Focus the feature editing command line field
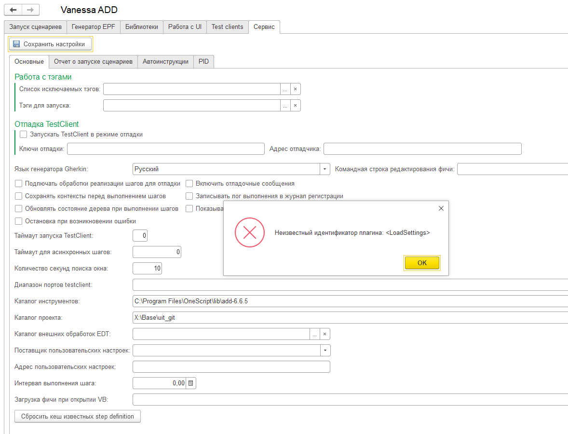The image size is (568, 434). click(513, 169)
